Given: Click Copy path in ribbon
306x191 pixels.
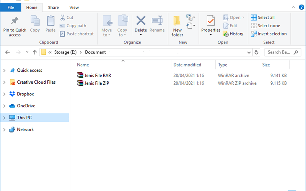Looking at the screenshot, I should pyautogui.click(x=73, y=26).
